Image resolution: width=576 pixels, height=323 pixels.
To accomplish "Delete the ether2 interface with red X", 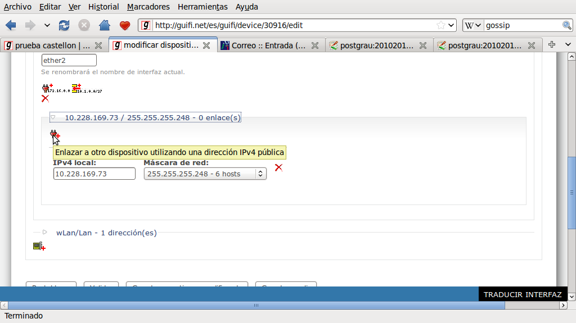I will (45, 98).
